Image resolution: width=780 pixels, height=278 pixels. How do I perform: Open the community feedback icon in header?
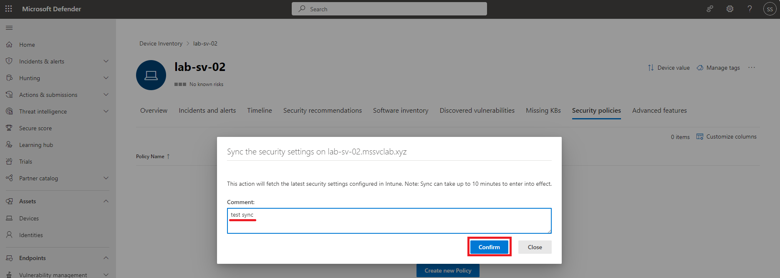pyautogui.click(x=710, y=9)
